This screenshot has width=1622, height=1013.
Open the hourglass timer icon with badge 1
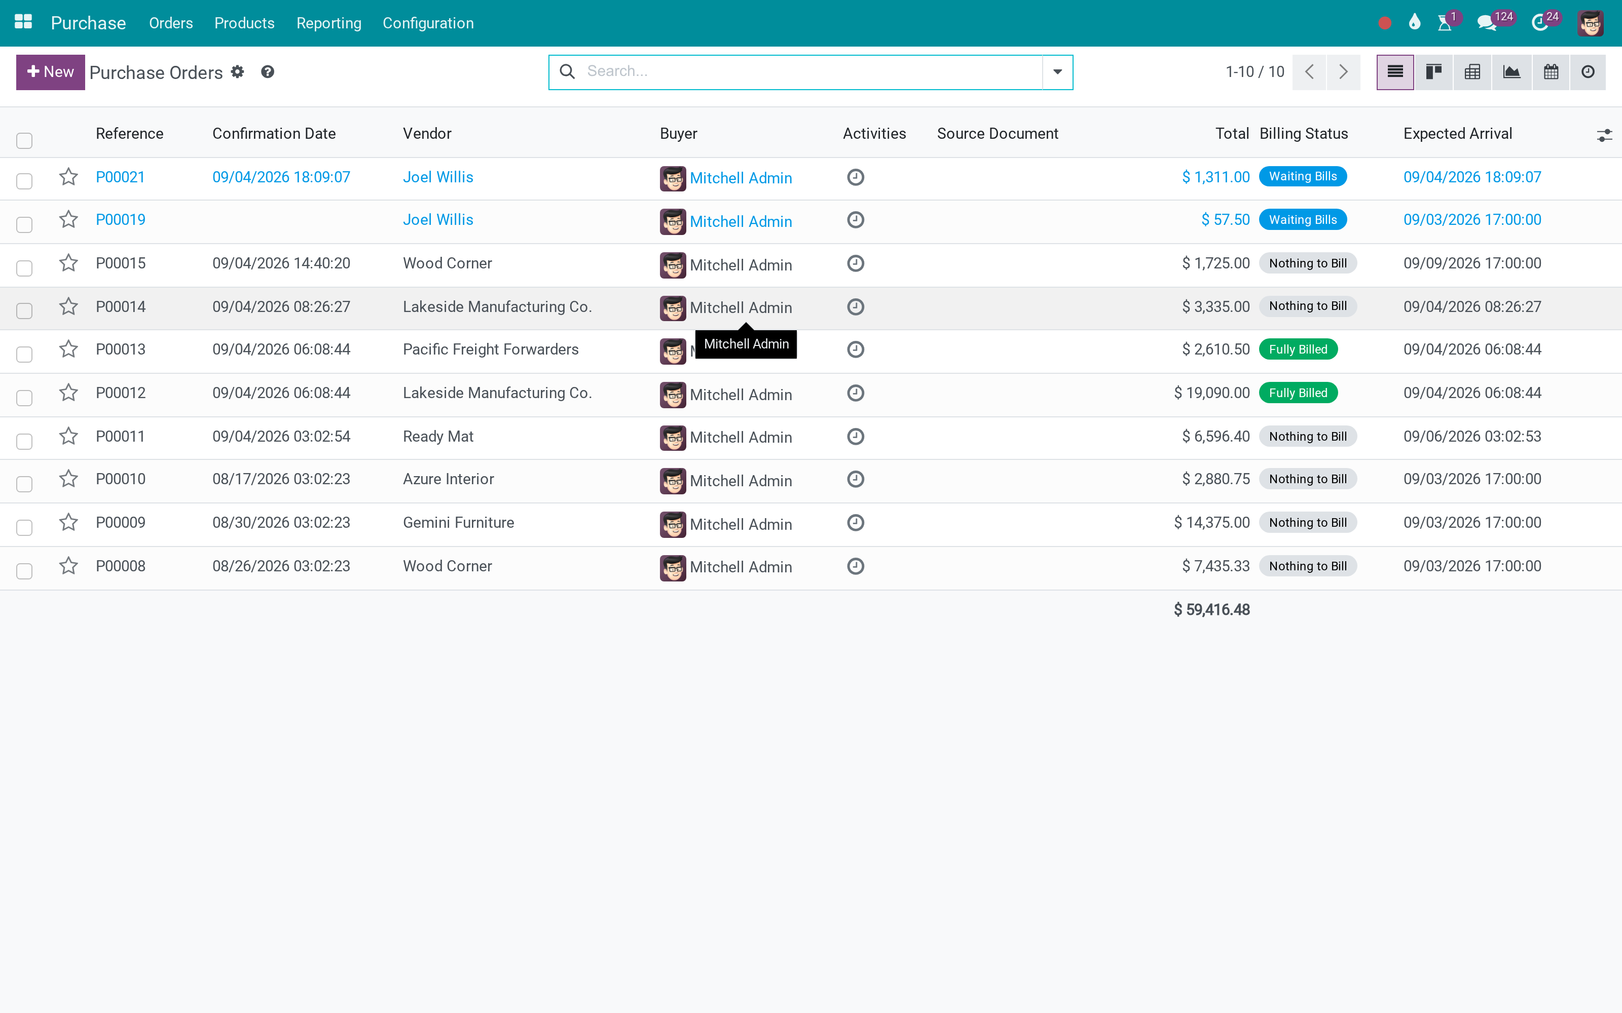point(1445,23)
